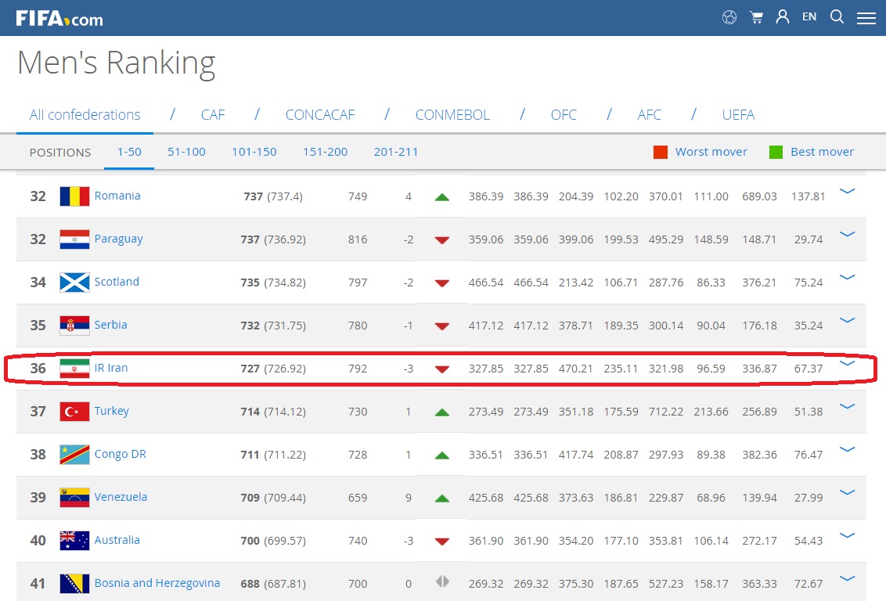Open the football icon in header
886x601 pixels.
(729, 17)
